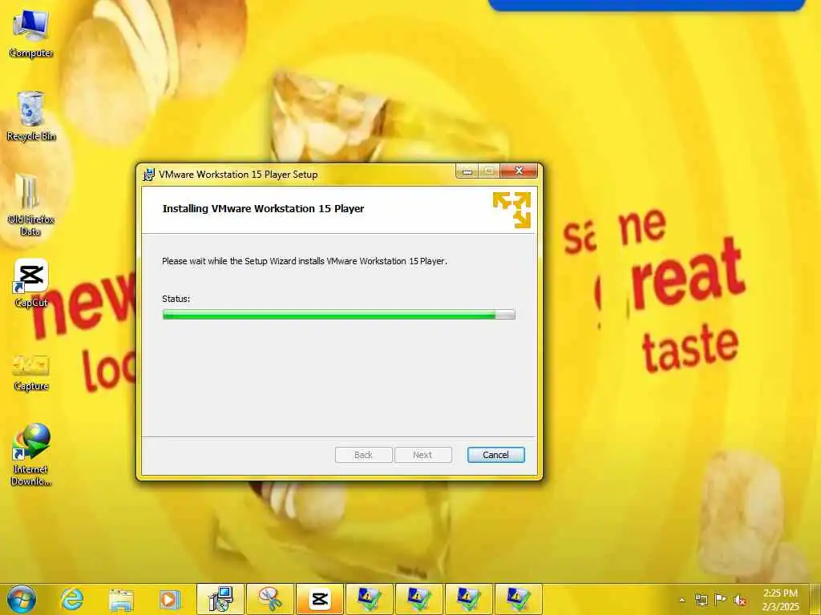Open the Windows Start menu

click(x=22, y=599)
